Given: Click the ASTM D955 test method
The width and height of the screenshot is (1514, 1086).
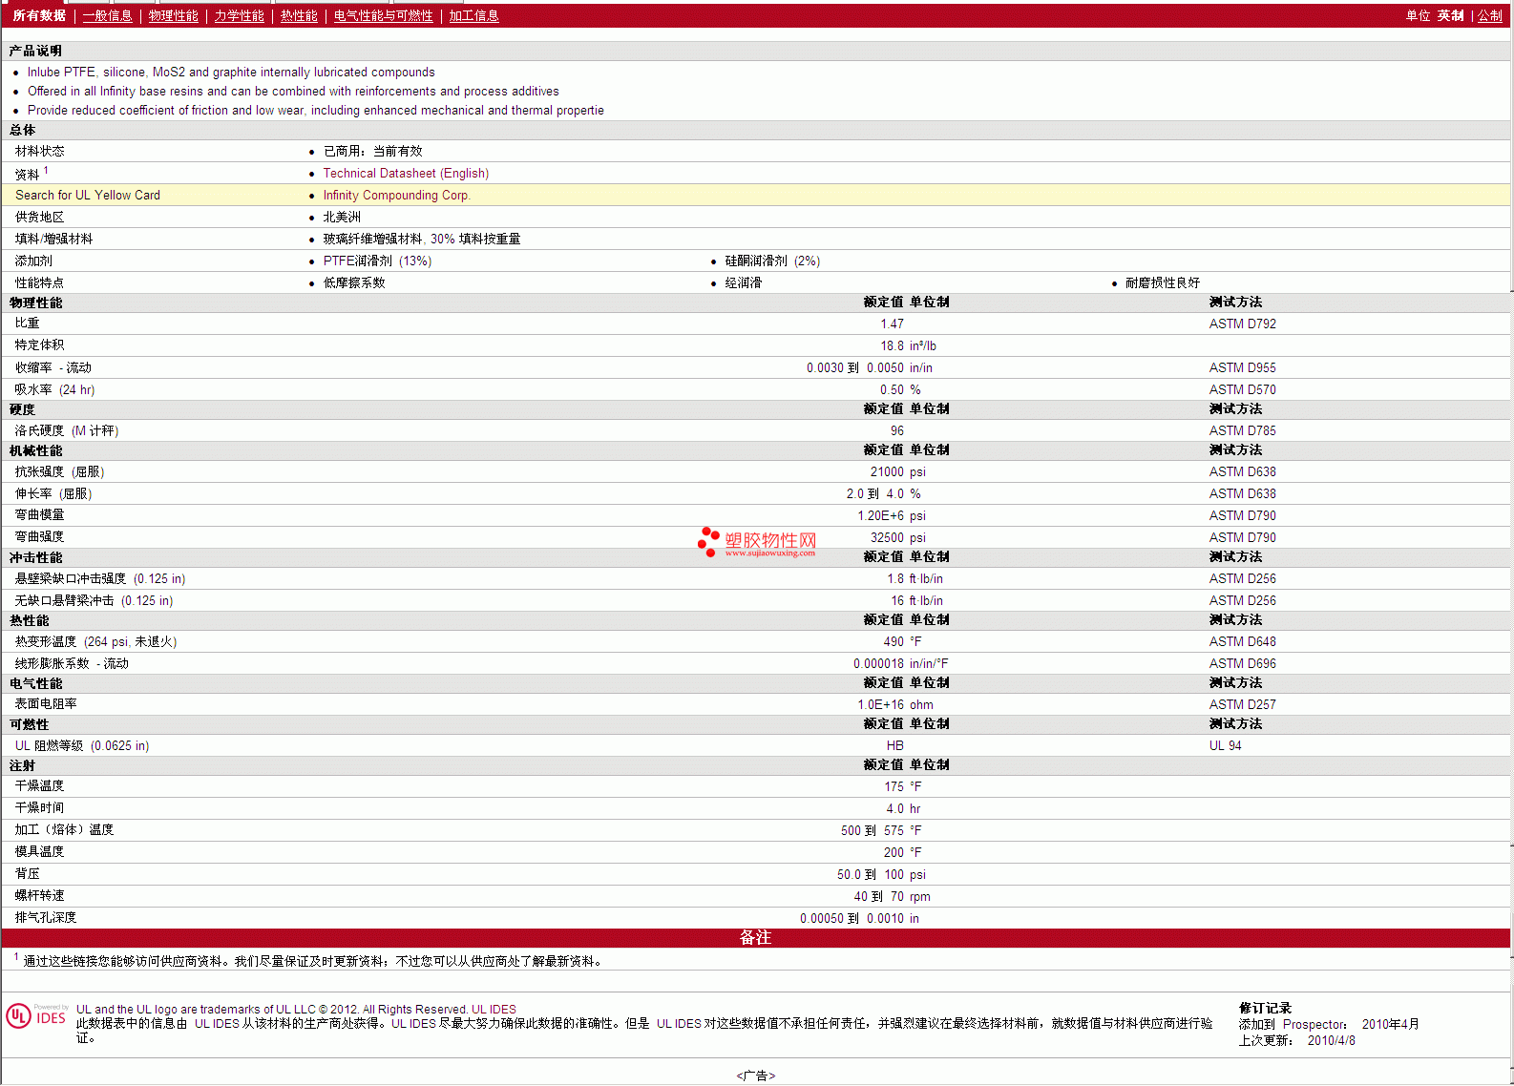Looking at the screenshot, I should (1242, 368).
